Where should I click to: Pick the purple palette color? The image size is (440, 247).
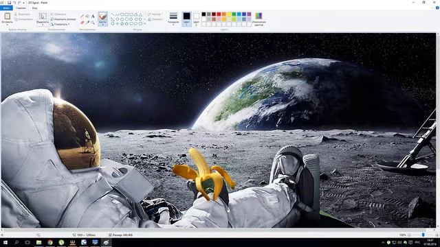click(x=249, y=14)
